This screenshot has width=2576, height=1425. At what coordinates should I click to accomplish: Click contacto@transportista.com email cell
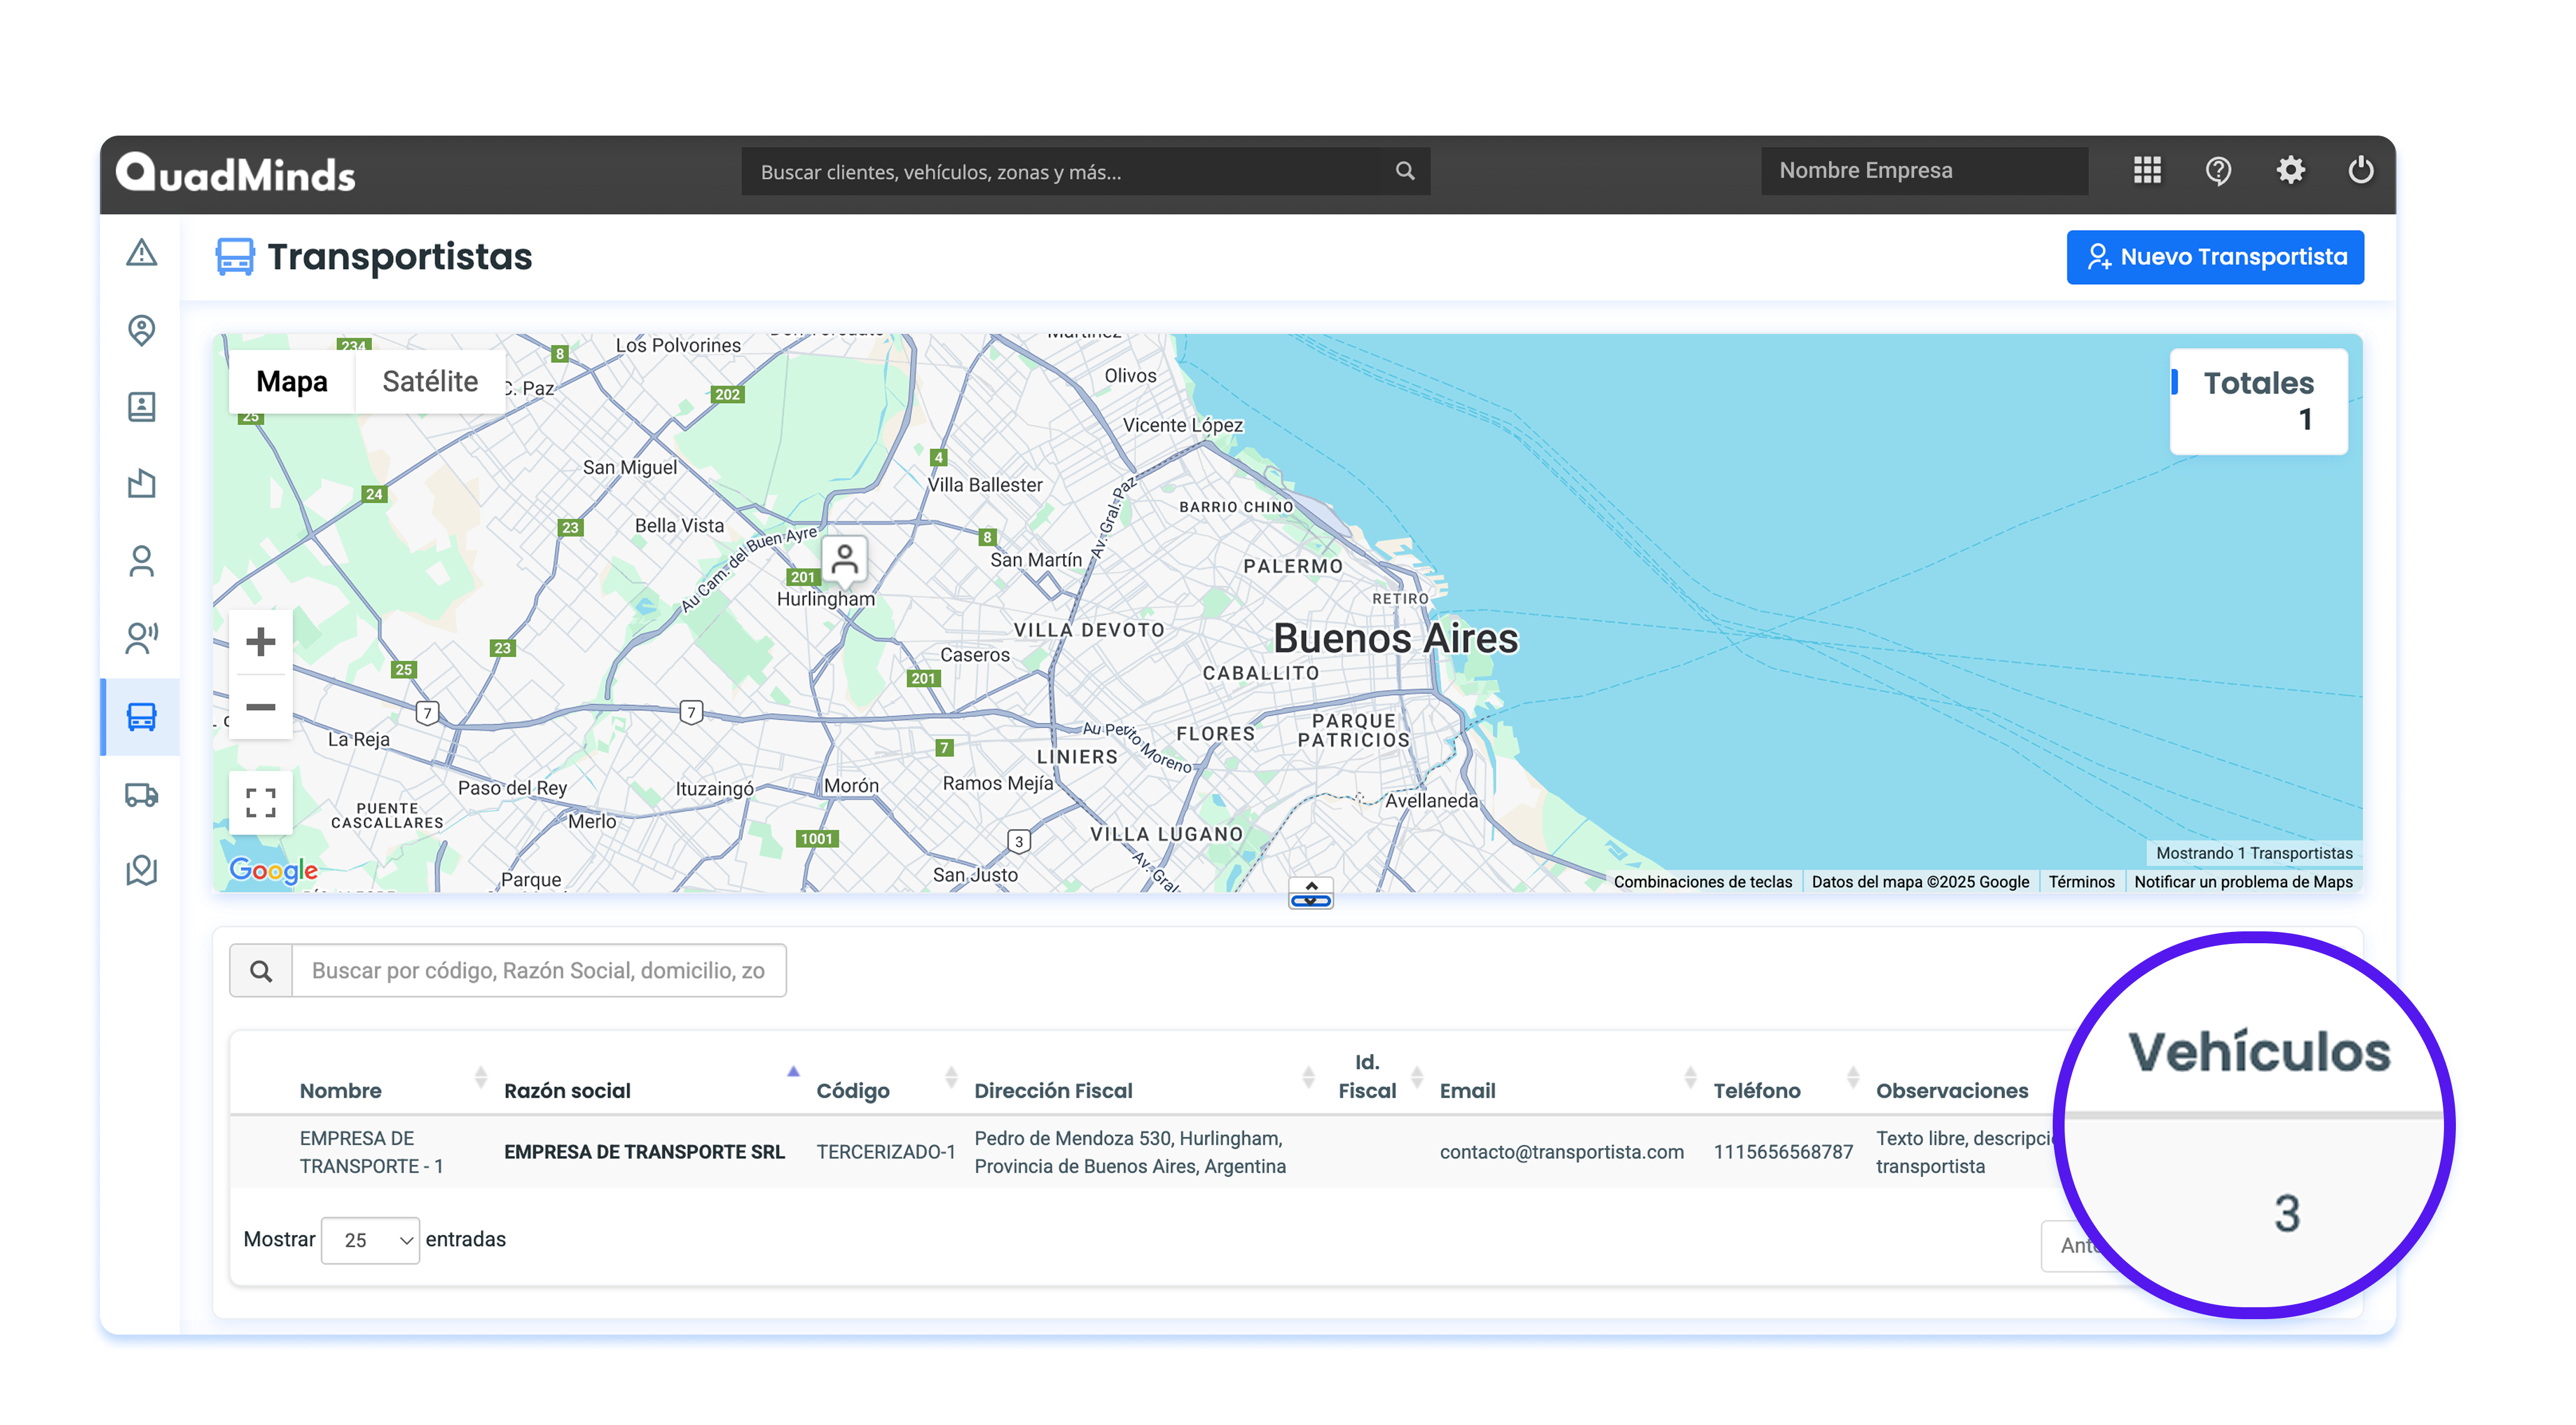[1561, 1152]
